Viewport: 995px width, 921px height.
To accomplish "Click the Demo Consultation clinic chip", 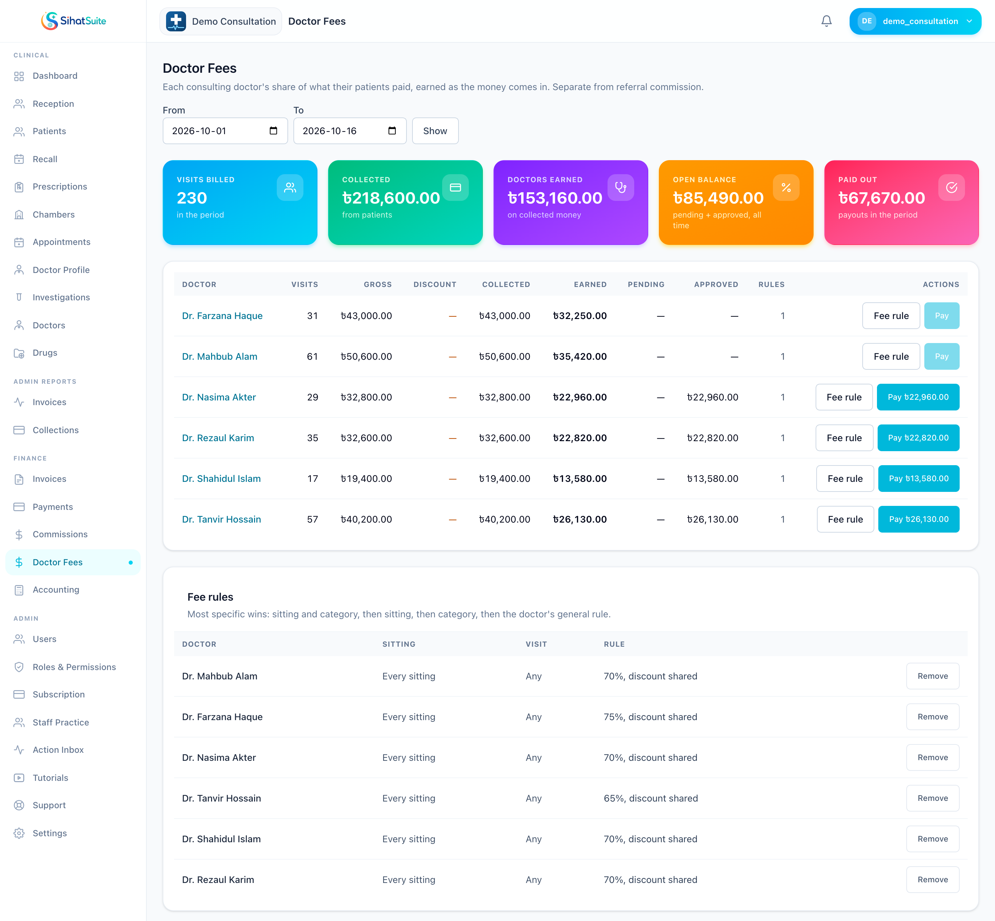I will (x=221, y=21).
